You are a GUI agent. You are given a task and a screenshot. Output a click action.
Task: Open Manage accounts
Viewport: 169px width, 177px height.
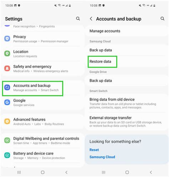point(127,31)
